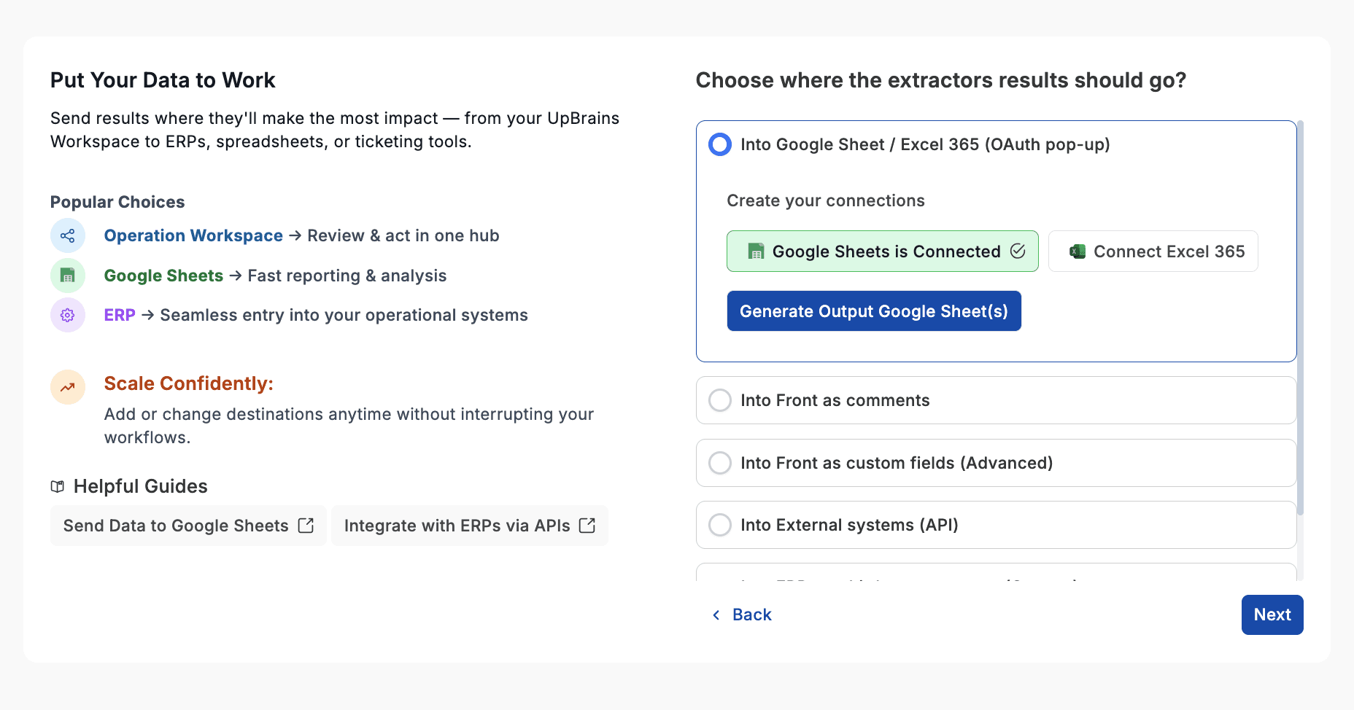The height and width of the screenshot is (710, 1354).
Task: Click Connect Excel 365 button
Action: click(x=1153, y=251)
